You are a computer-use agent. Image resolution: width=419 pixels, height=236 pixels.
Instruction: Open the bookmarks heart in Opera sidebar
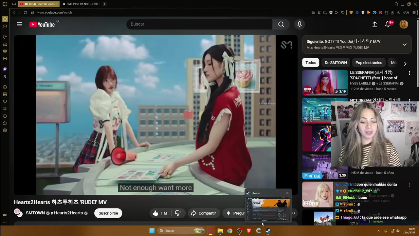[5, 102]
